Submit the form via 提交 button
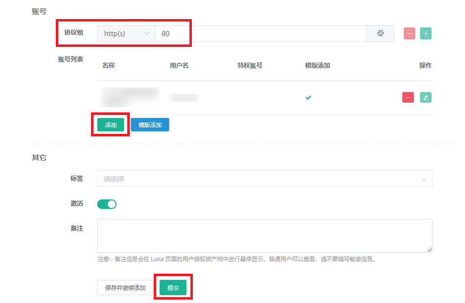This screenshot has height=303, width=465. pos(174,287)
